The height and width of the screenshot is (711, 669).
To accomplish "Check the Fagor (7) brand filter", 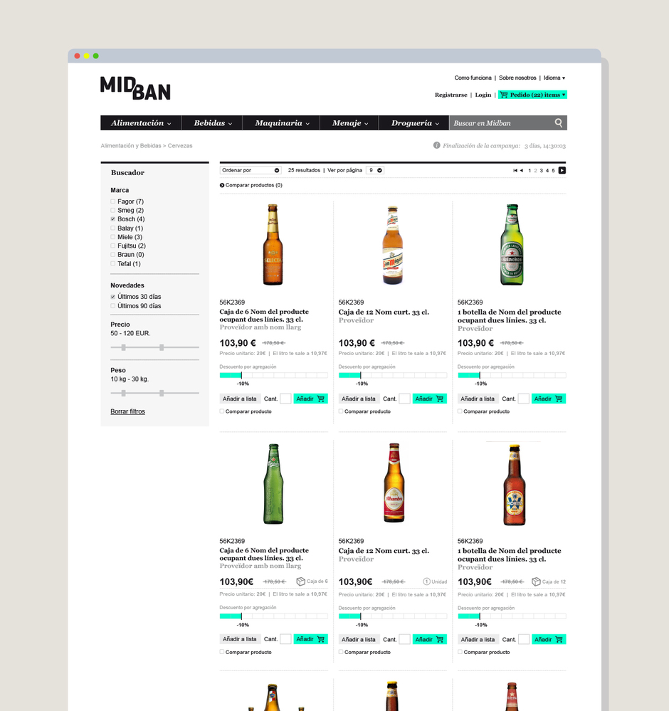I will point(113,201).
